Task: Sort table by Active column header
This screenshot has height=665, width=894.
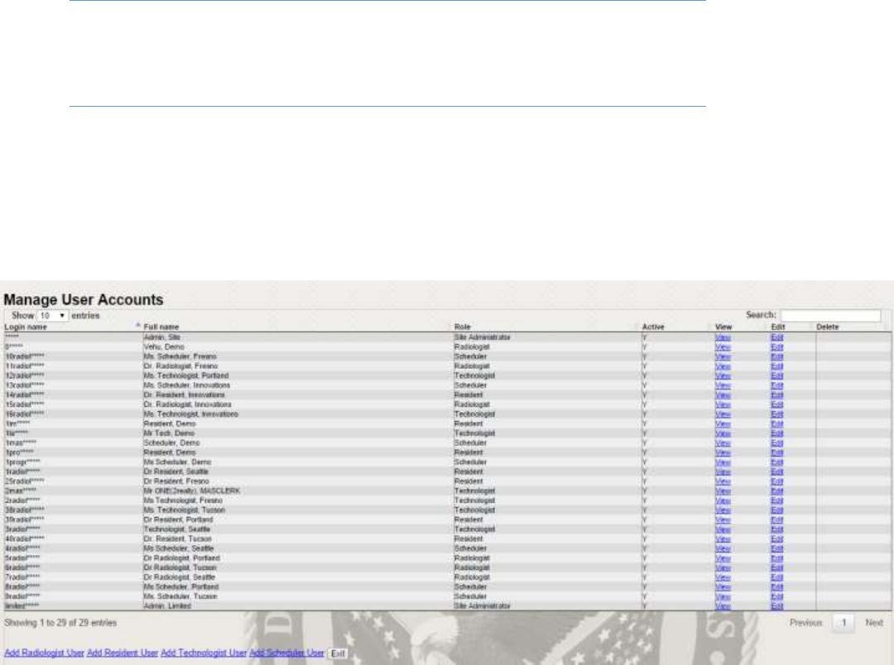Action: (653, 327)
